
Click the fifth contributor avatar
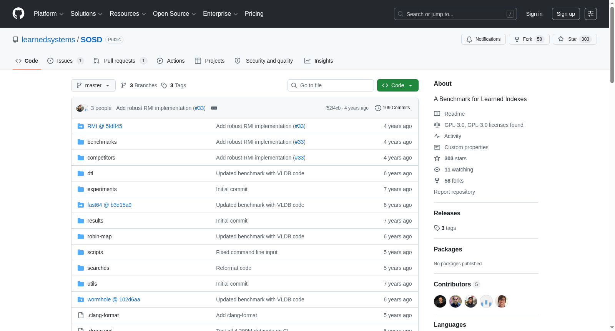502,301
